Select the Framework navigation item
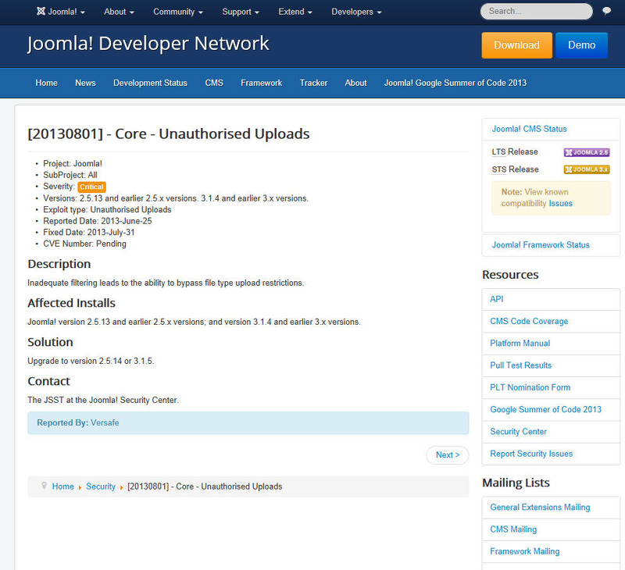Screen dimensions: 625x570 click(261, 83)
